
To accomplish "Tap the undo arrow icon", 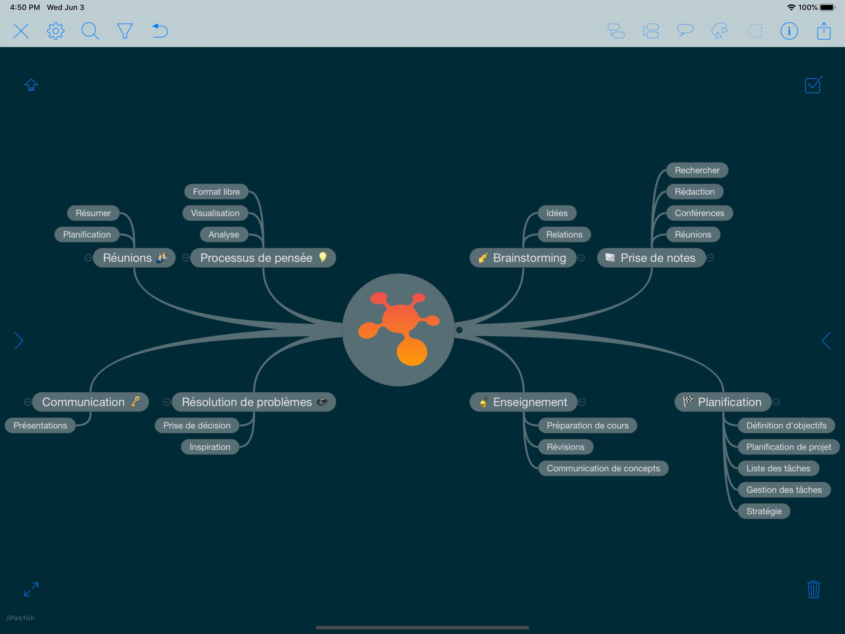I will tap(160, 31).
